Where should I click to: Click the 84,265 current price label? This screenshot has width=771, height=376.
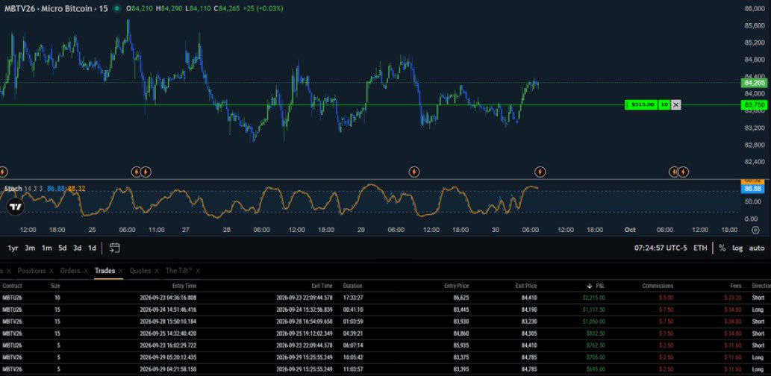click(x=755, y=83)
